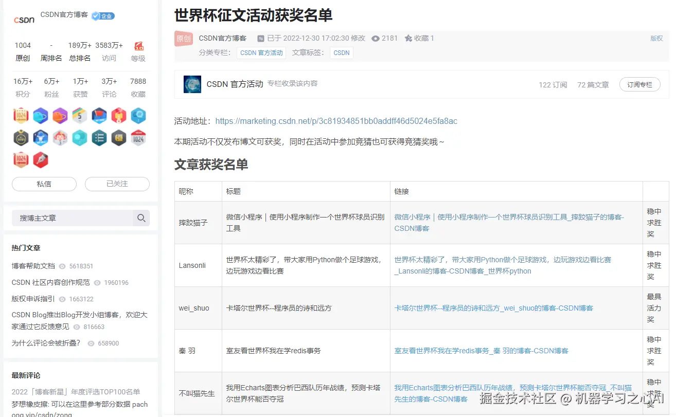Click the 16万+ 积分 points stat
The image size is (676, 417).
coord(23,87)
